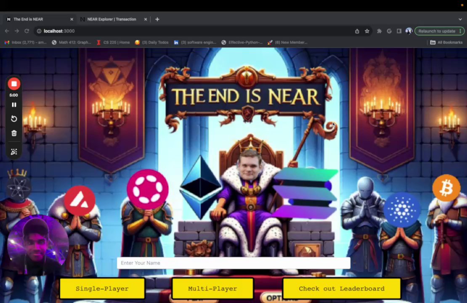
Task: Start a Single-Player game
Action: [102, 288]
